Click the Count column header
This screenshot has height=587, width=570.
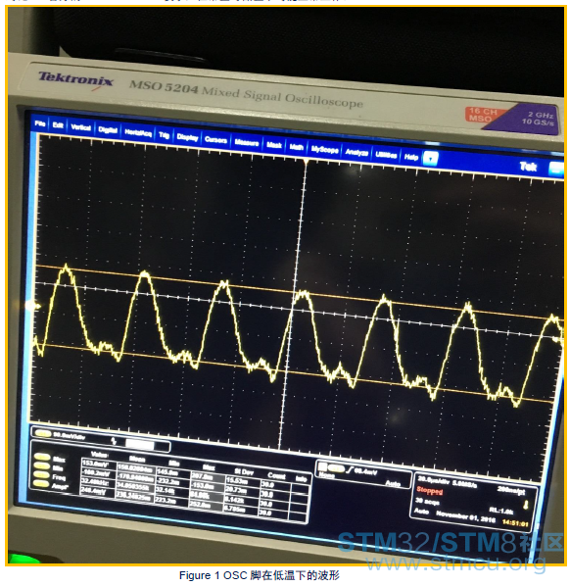click(x=276, y=475)
